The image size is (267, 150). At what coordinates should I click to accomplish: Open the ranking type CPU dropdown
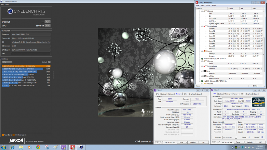(7, 62)
